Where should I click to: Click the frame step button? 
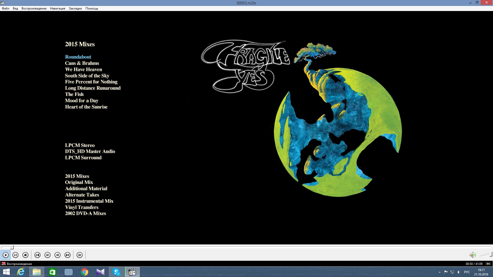pos(80,255)
